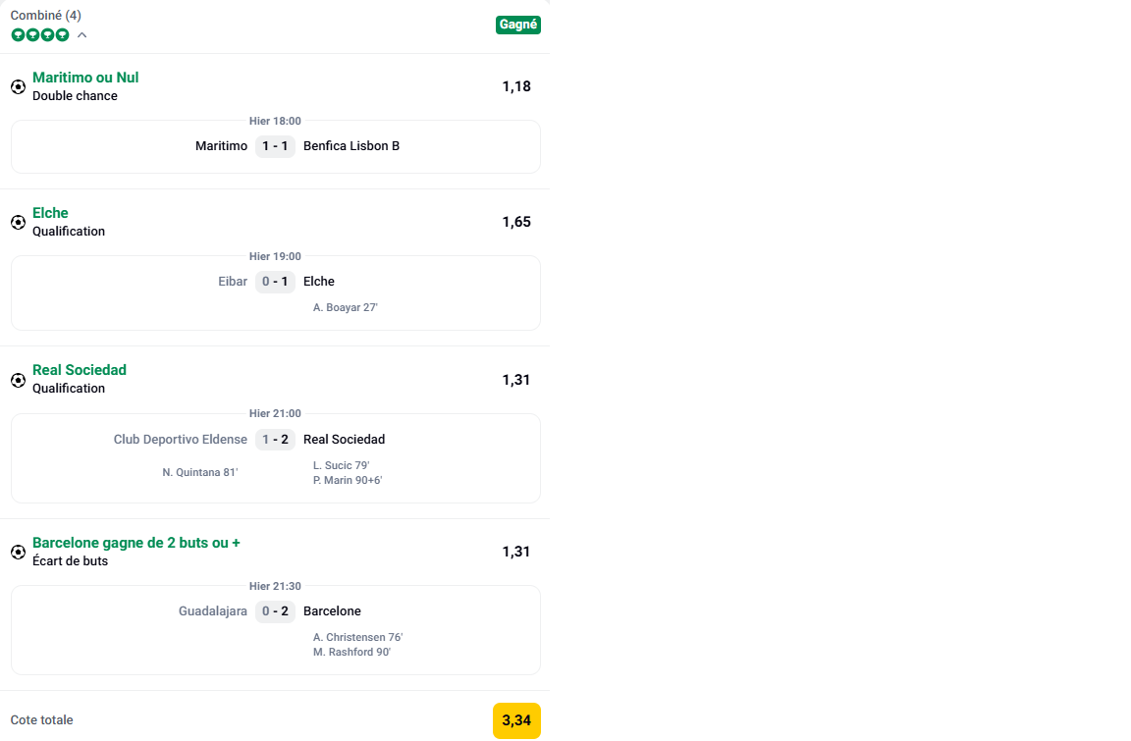Click soccer ball icon beside Real Sociedad selection
Viewport: 1131px width, 741px height.
coord(18,380)
